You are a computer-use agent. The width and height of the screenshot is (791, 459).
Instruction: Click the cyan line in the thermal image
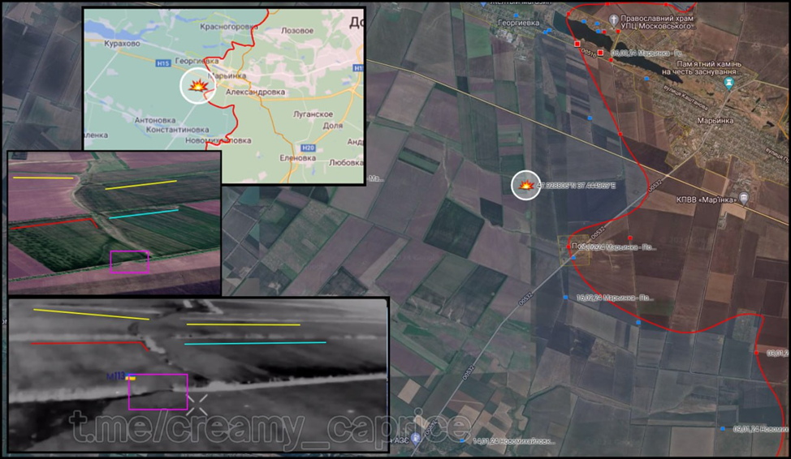point(255,343)
